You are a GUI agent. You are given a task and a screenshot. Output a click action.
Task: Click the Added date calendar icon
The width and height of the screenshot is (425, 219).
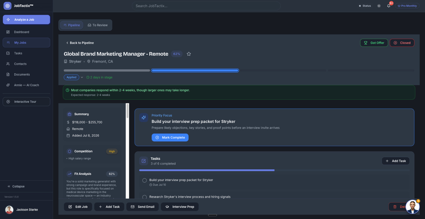tap(68, 136)
